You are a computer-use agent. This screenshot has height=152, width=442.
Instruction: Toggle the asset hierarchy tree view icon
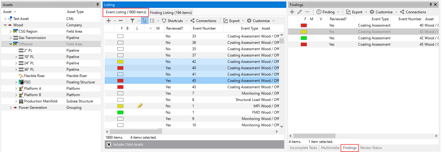click(144, 21)
